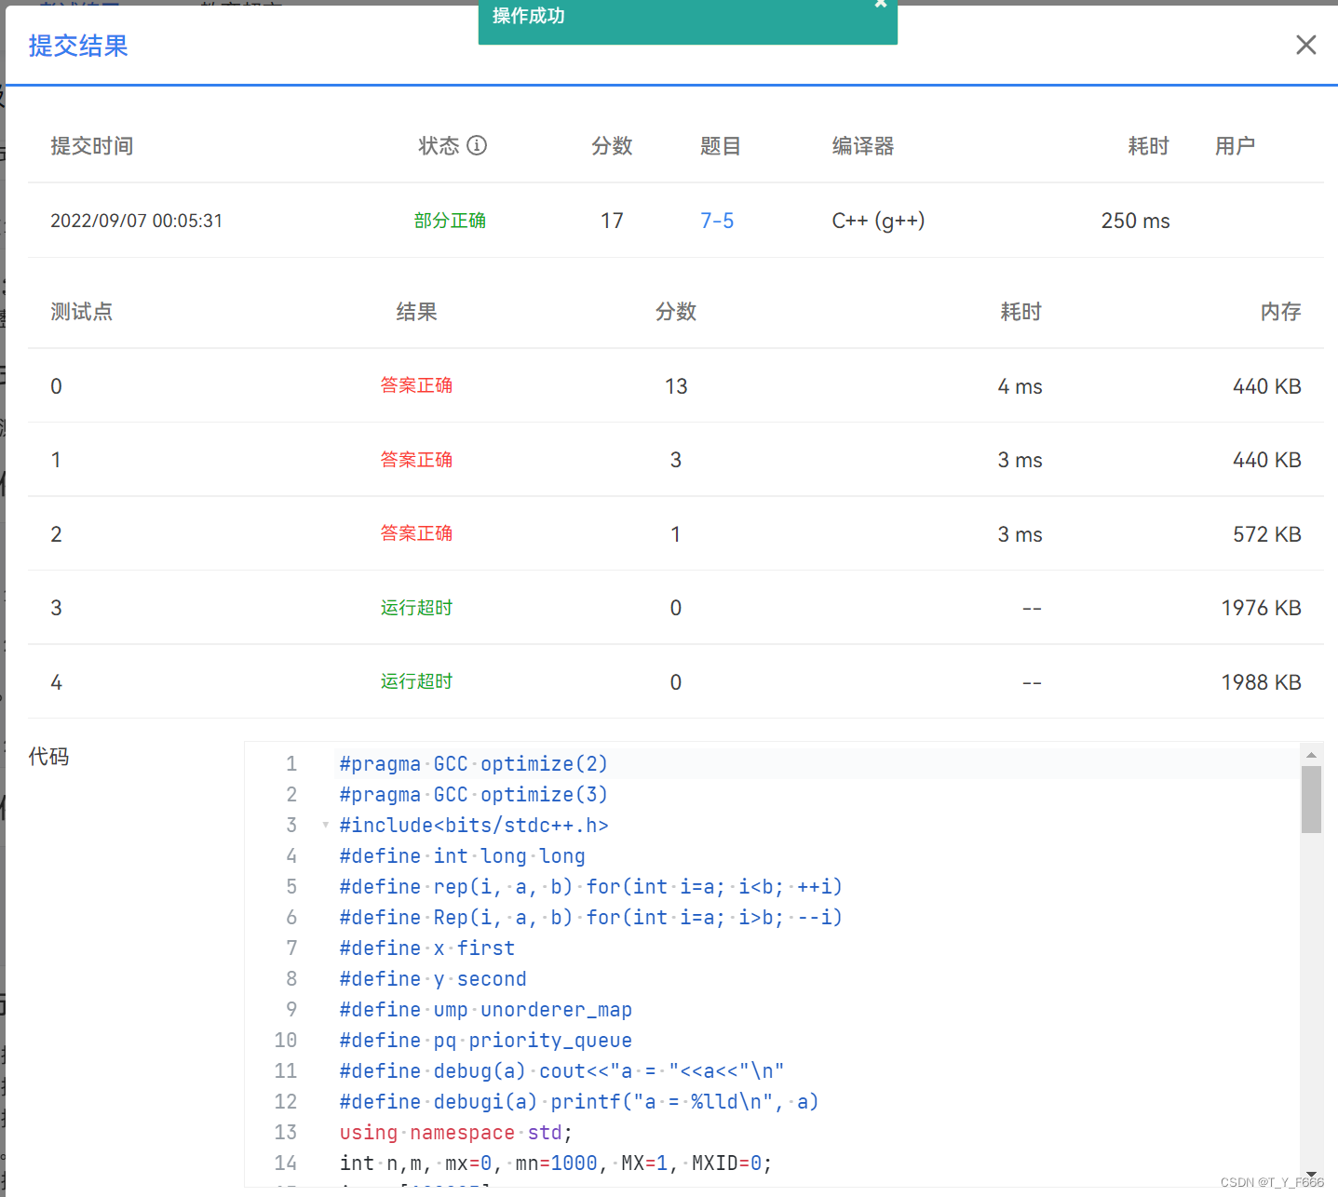
Task: Click the 250 ms total time value
Action: (1135, 221)
